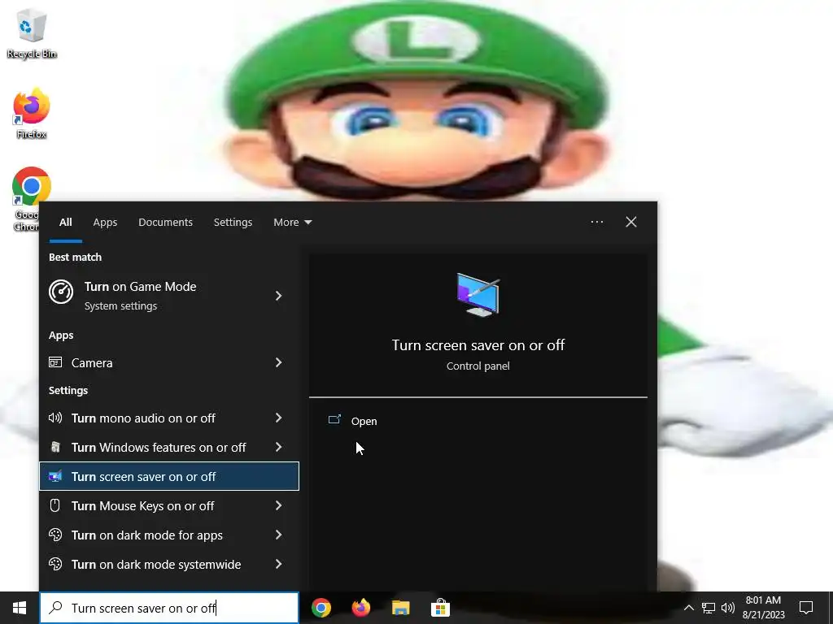This screenshot has width=833, height=624.
Task: Launch Firefox from the desktop shortcut
Action: click(x=32, y=114)
